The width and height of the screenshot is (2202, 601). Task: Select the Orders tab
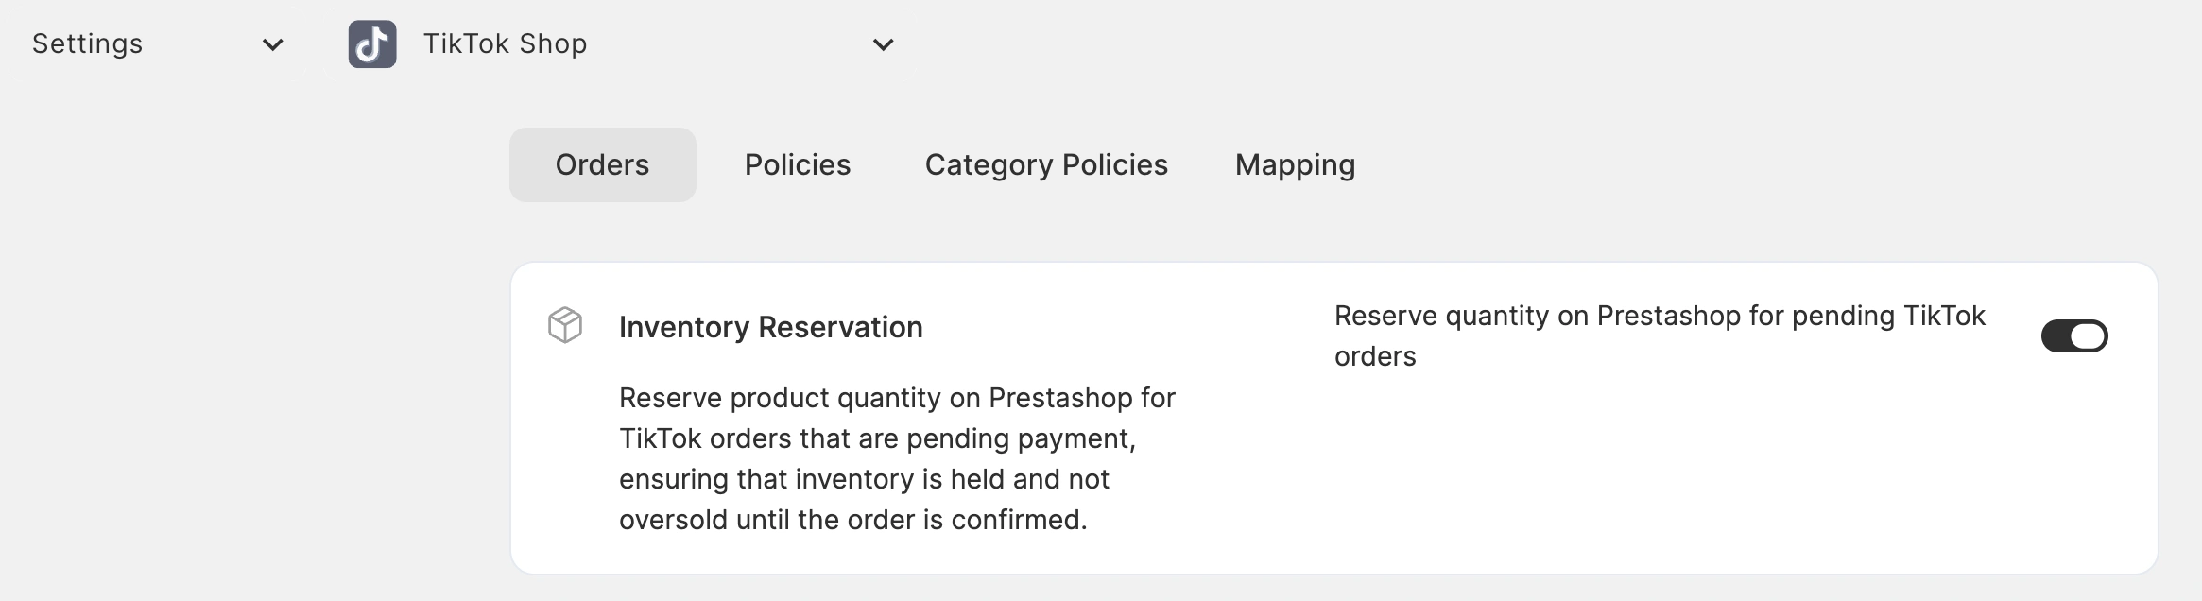pyautogui.click(x=602, y=164)
